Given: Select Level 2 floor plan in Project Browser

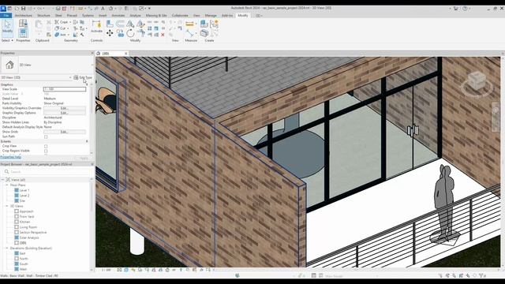Looking at the screenshot, I should (24, 196).
